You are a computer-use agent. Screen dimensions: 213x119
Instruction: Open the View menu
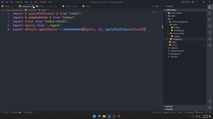pos(26,2)
